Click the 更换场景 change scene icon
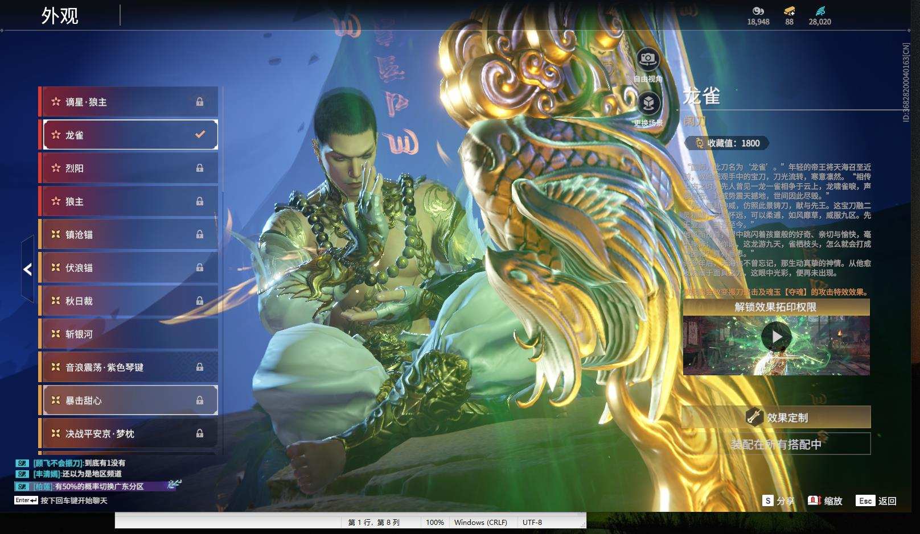The width and height of the screenshot is (920, 534). pyautogui.click(x=648, y=103)
